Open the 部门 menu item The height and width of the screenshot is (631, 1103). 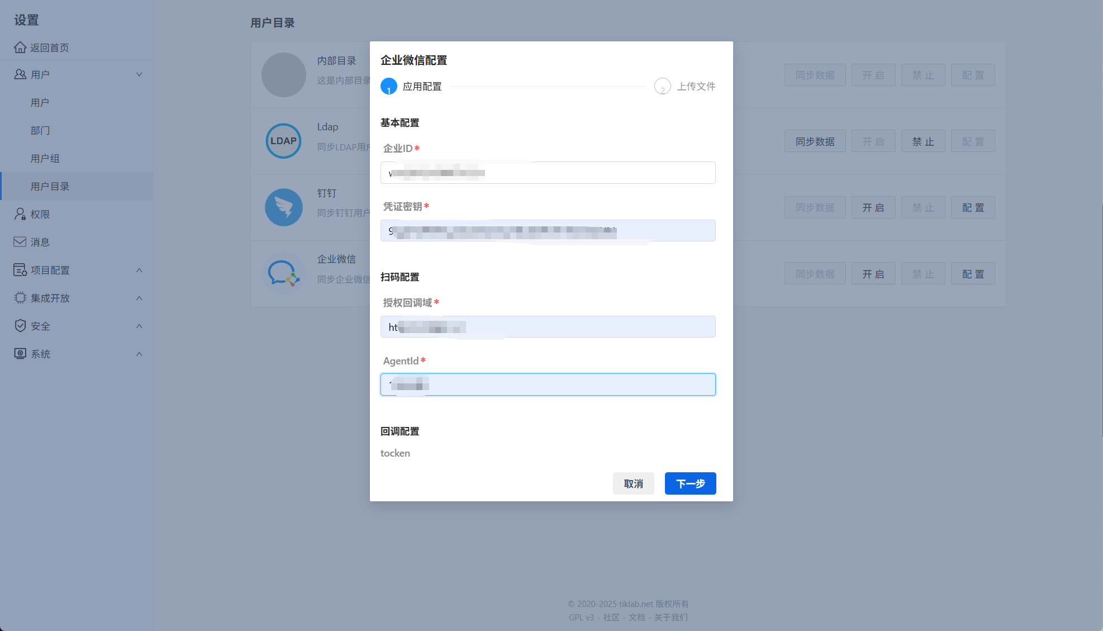[40, 130]
